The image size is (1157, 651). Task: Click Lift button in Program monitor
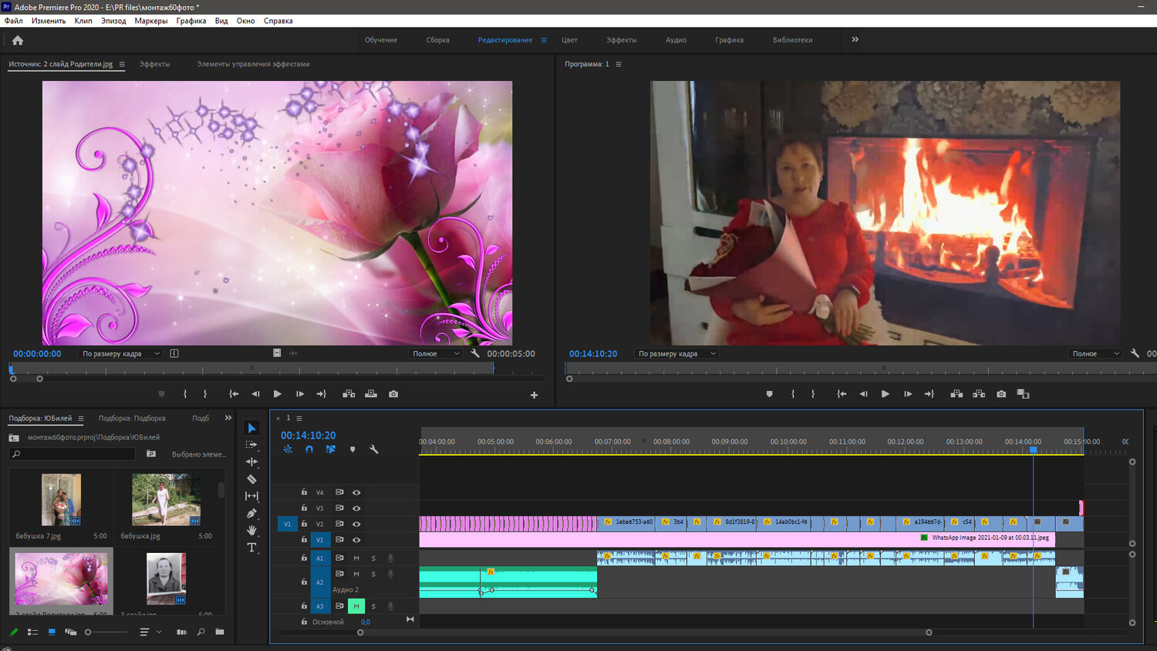(x=956, y=394)
